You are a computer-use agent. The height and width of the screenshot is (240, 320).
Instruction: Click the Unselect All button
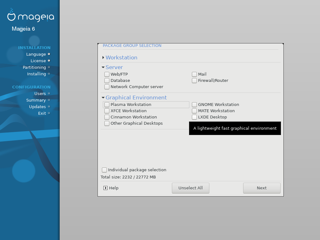191,188
